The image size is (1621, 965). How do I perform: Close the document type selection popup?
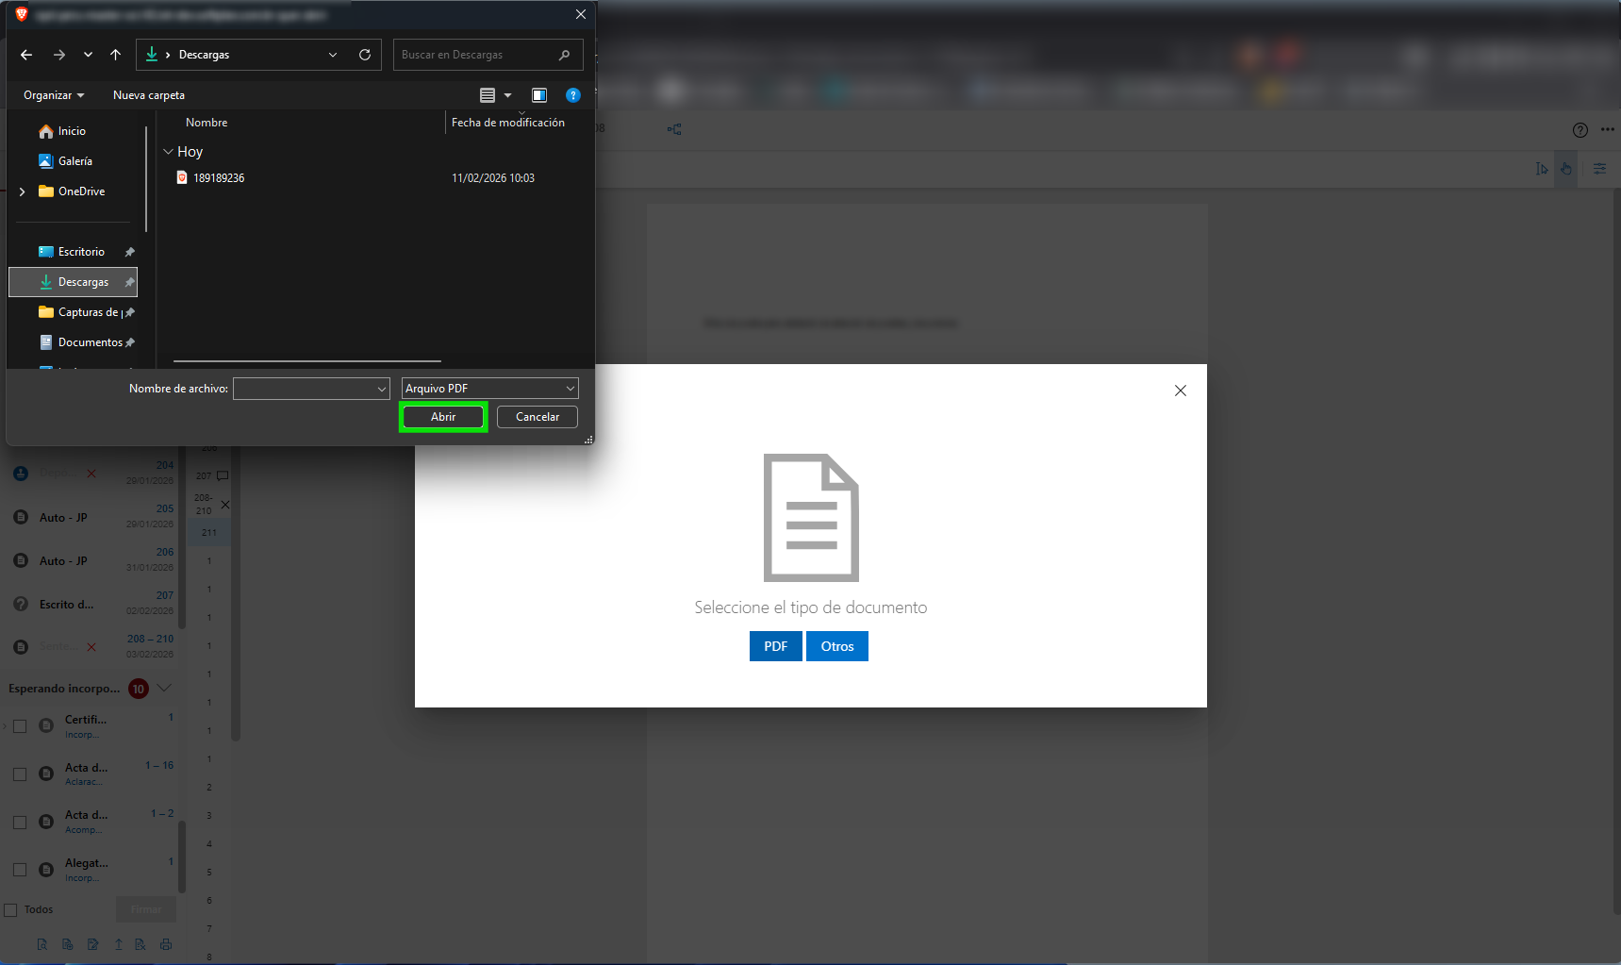click(x=1180, y=391)
